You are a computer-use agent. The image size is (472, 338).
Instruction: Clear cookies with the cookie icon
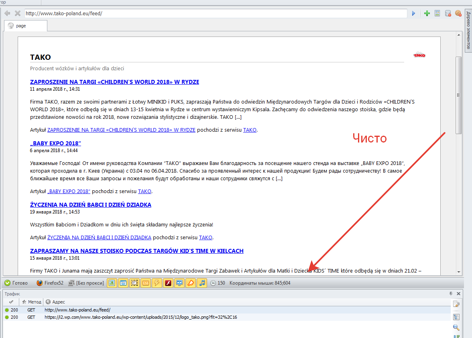[458, 13]
